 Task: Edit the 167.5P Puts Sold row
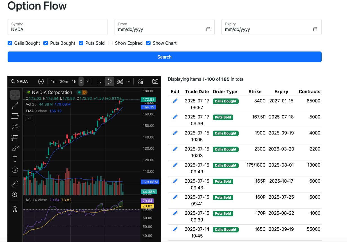pos(175,117)
